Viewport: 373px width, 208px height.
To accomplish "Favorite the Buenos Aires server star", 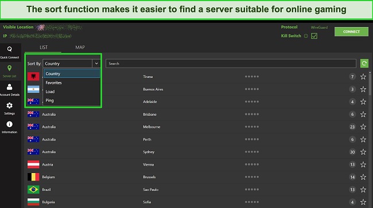I will pyautogui.click(x=363, y=89).
